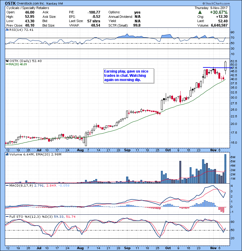This screenshot has height=251, width=242.
Task: Click the Low price 43.30
Action: point(30,21)
